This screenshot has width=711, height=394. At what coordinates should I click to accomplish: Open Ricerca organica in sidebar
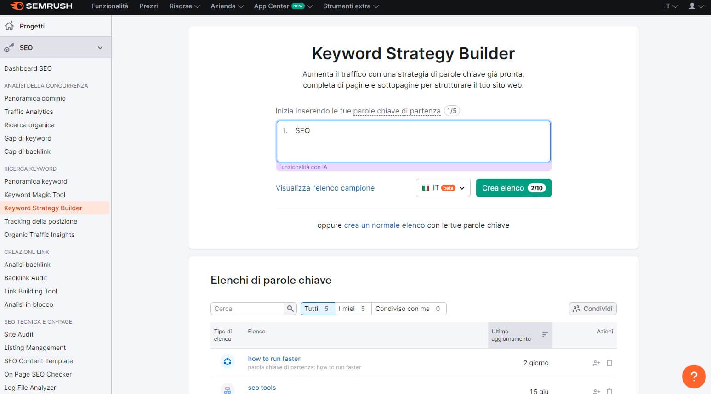tap(29, 125)
